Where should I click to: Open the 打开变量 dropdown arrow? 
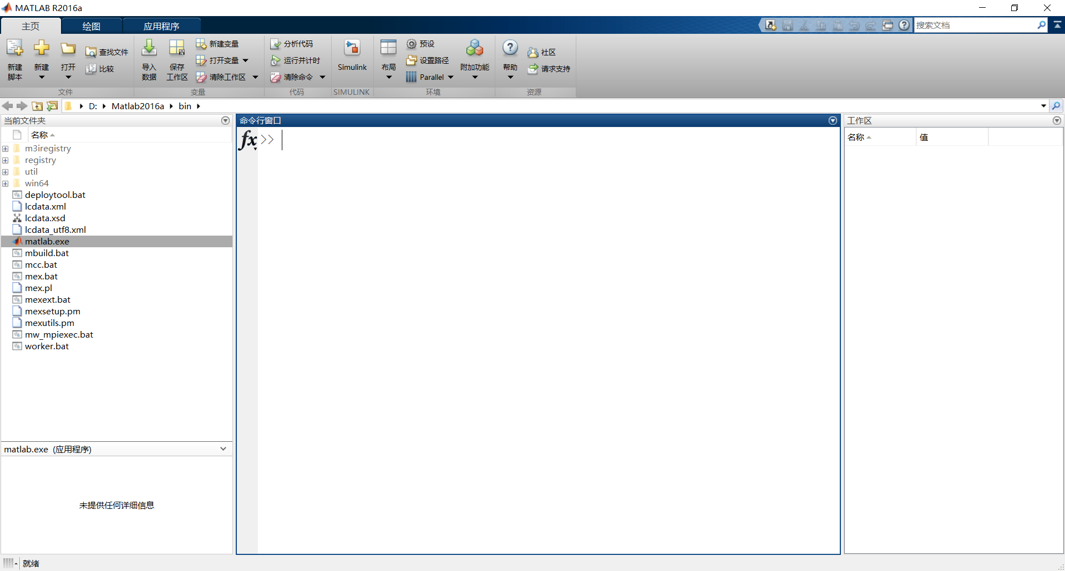coord(245,60)
